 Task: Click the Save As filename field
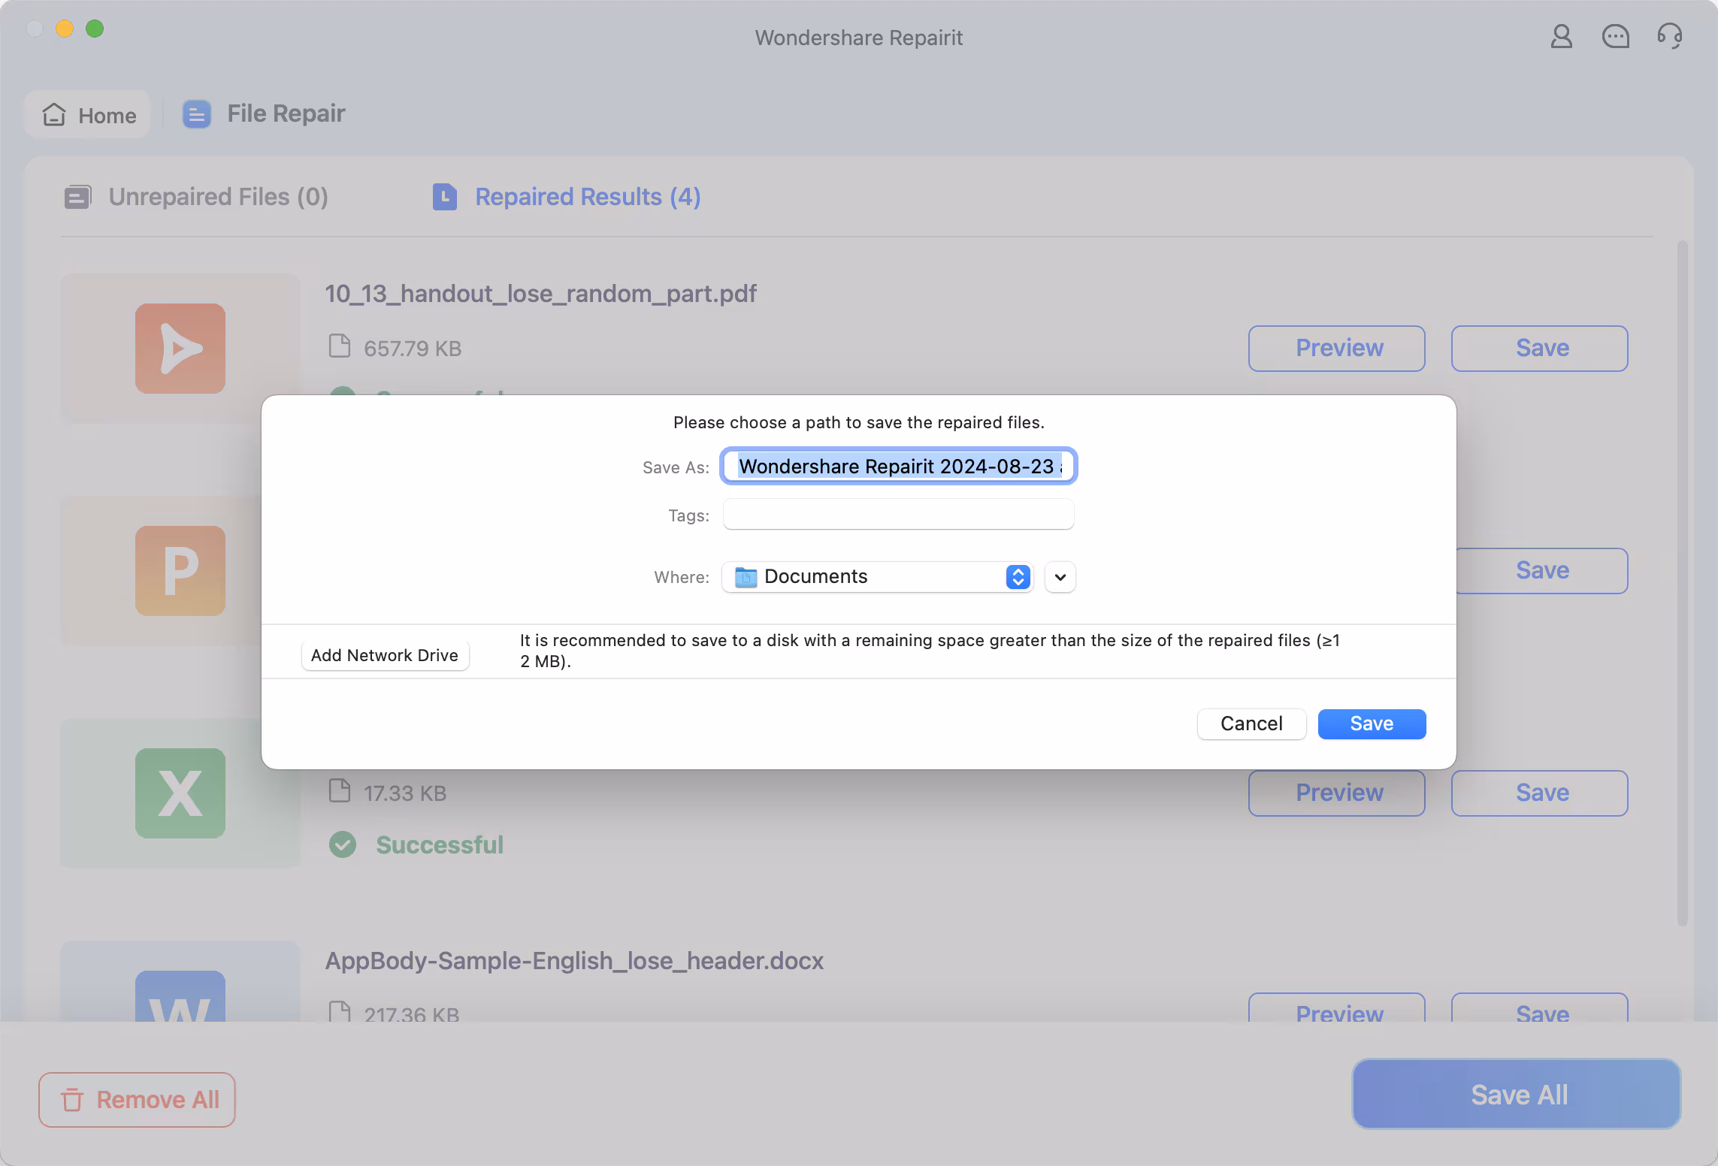coord(899,466)
